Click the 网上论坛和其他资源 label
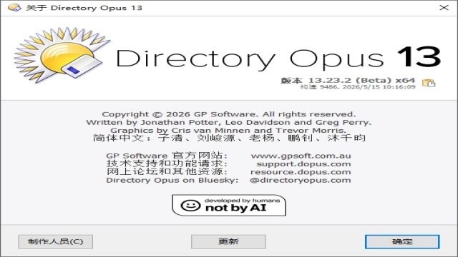 tap(167, 172)
